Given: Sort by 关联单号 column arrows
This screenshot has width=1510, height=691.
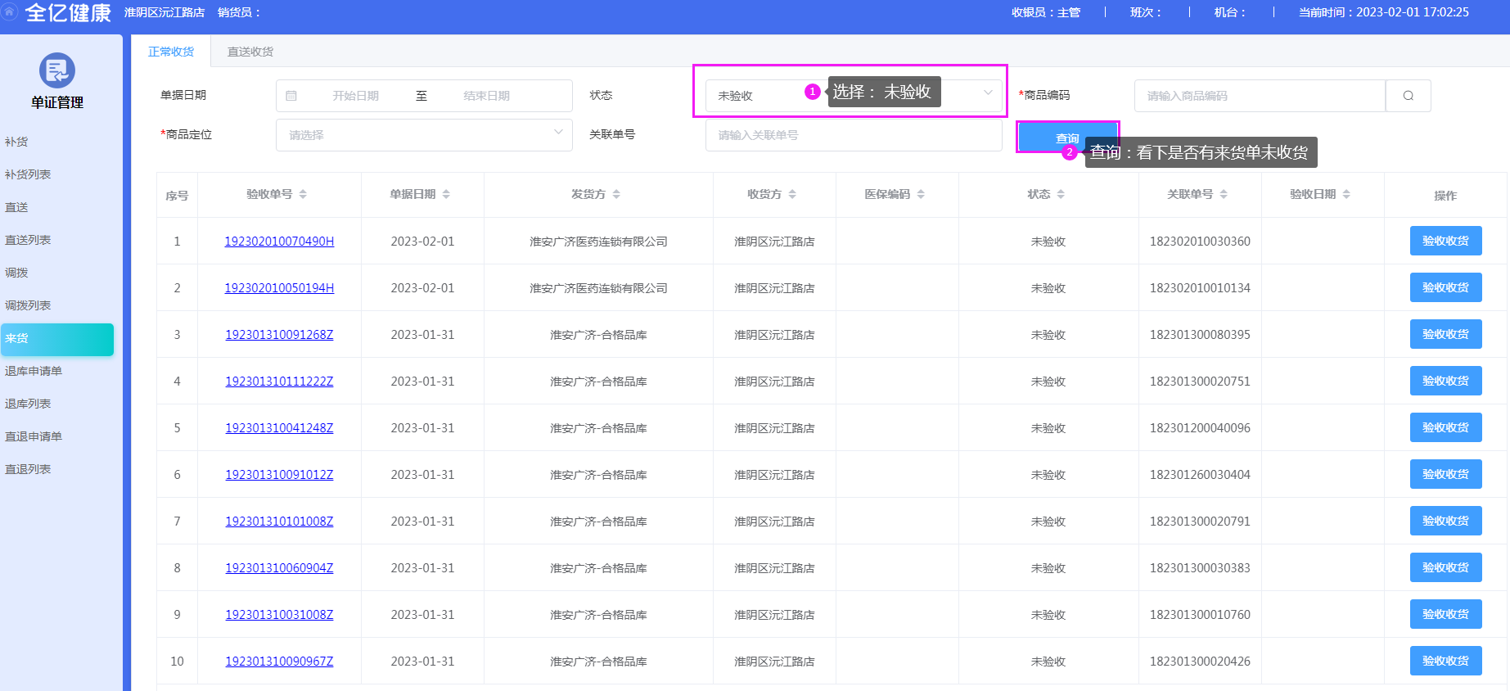Looking at the screenshot, I should (x=1224, y=194).
